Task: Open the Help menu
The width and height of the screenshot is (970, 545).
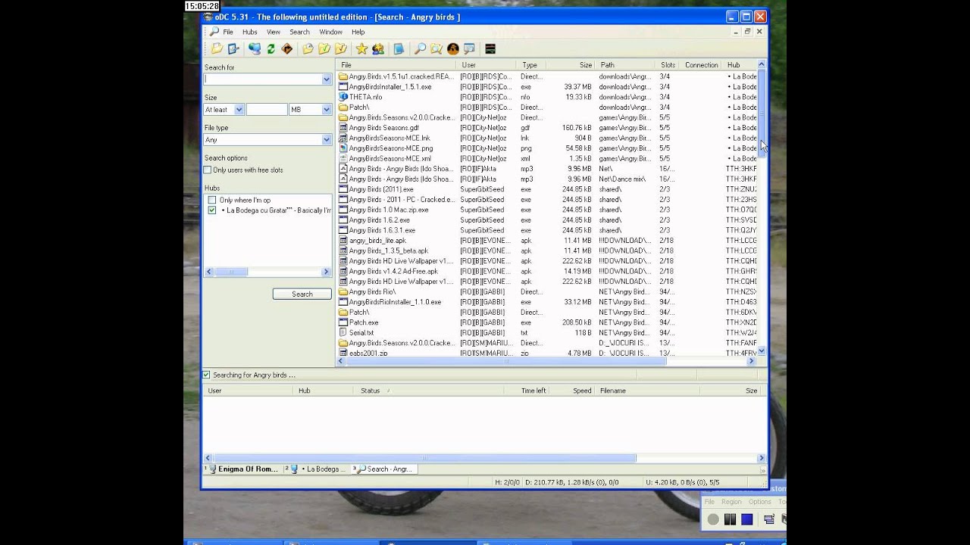Action: click(x=358, y=32)
